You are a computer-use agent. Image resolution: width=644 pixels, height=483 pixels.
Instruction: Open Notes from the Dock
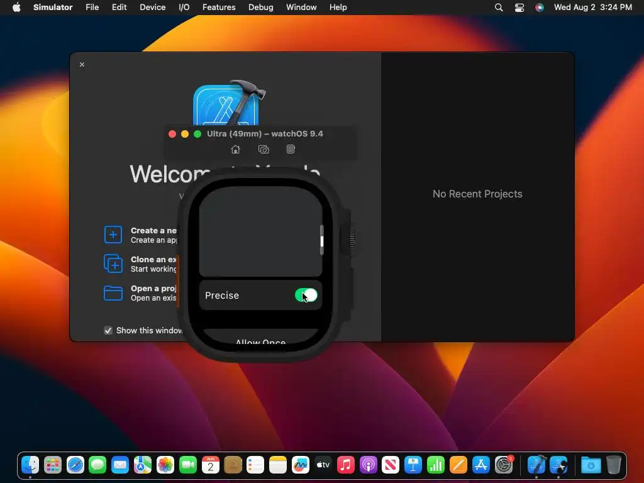click(x=278, y=465)
